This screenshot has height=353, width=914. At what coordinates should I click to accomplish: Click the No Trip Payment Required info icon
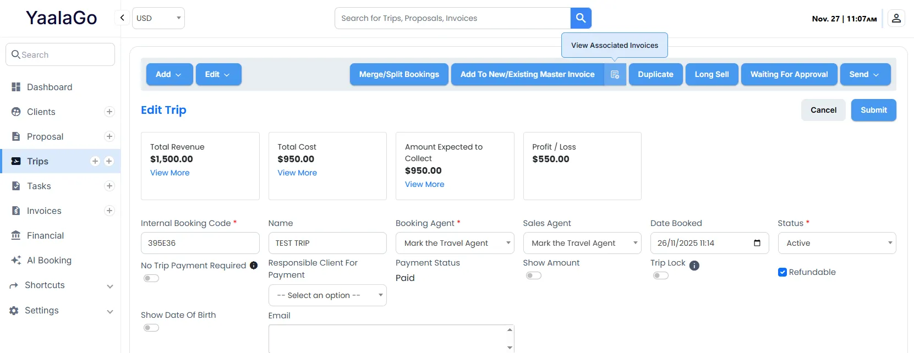pyautogui.click(x=254, y=265)
